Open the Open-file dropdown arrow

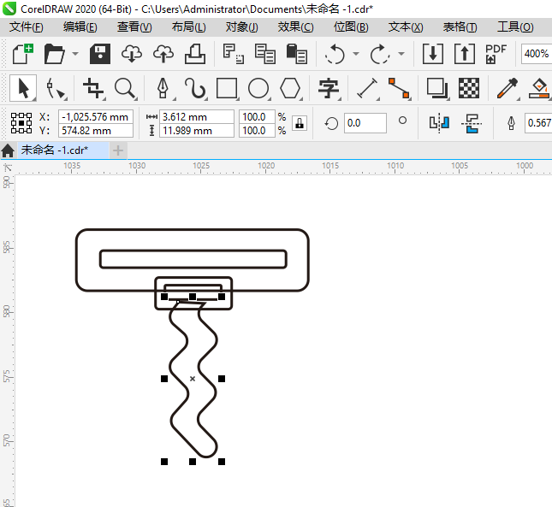pos(75,54)
